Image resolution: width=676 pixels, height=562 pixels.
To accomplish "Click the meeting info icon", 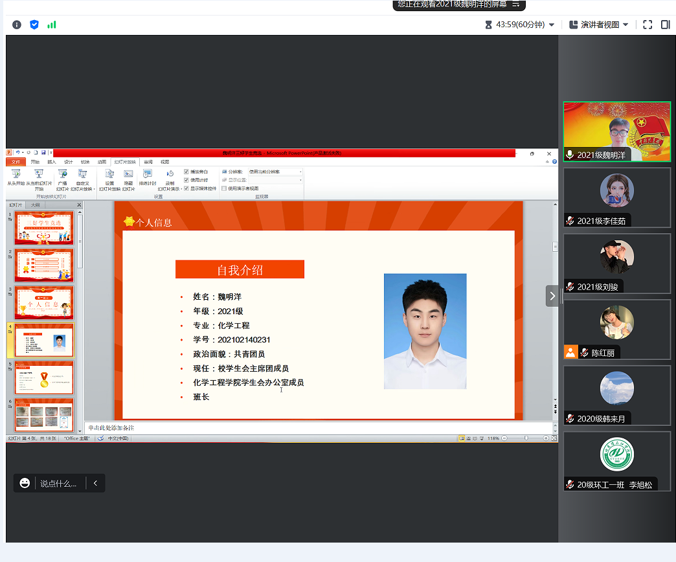I will click(17, 25).
